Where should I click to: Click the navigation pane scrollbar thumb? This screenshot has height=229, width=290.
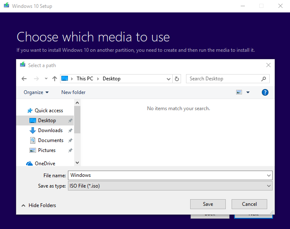point(77,120)
